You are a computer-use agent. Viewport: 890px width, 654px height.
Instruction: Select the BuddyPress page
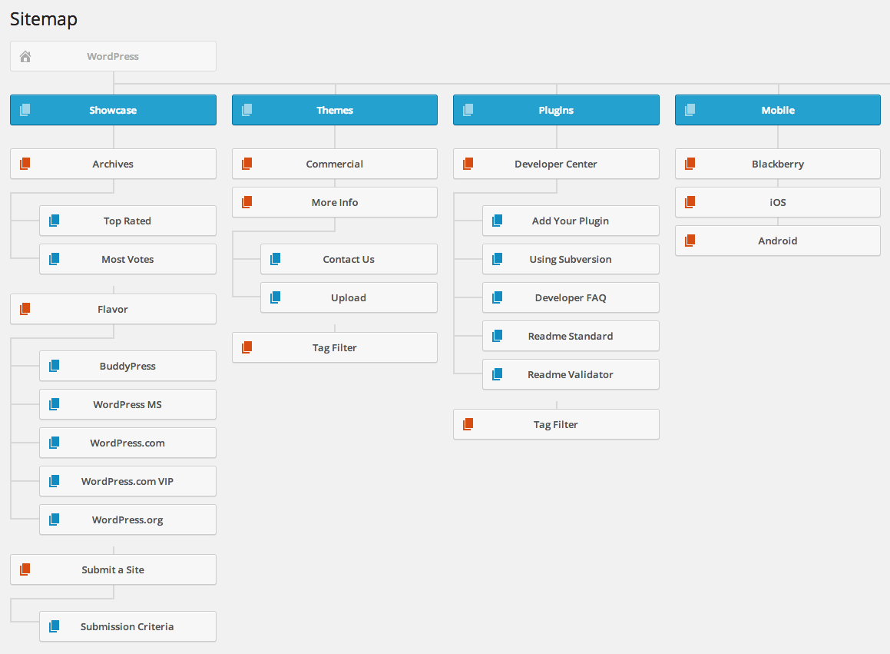pyautogui.click(x=127, y=366)
